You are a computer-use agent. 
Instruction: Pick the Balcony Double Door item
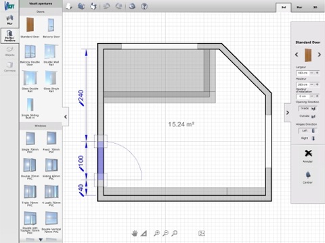(x=30, y=55)
